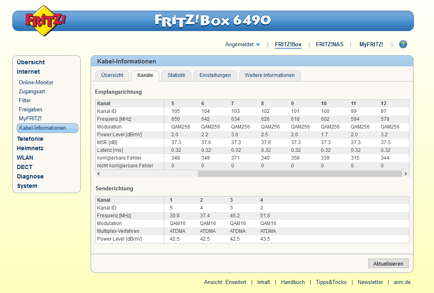Open Online-Monitor in sidebar
The width and height of the screenshot is (434, 293).
[x=36, y=82]
